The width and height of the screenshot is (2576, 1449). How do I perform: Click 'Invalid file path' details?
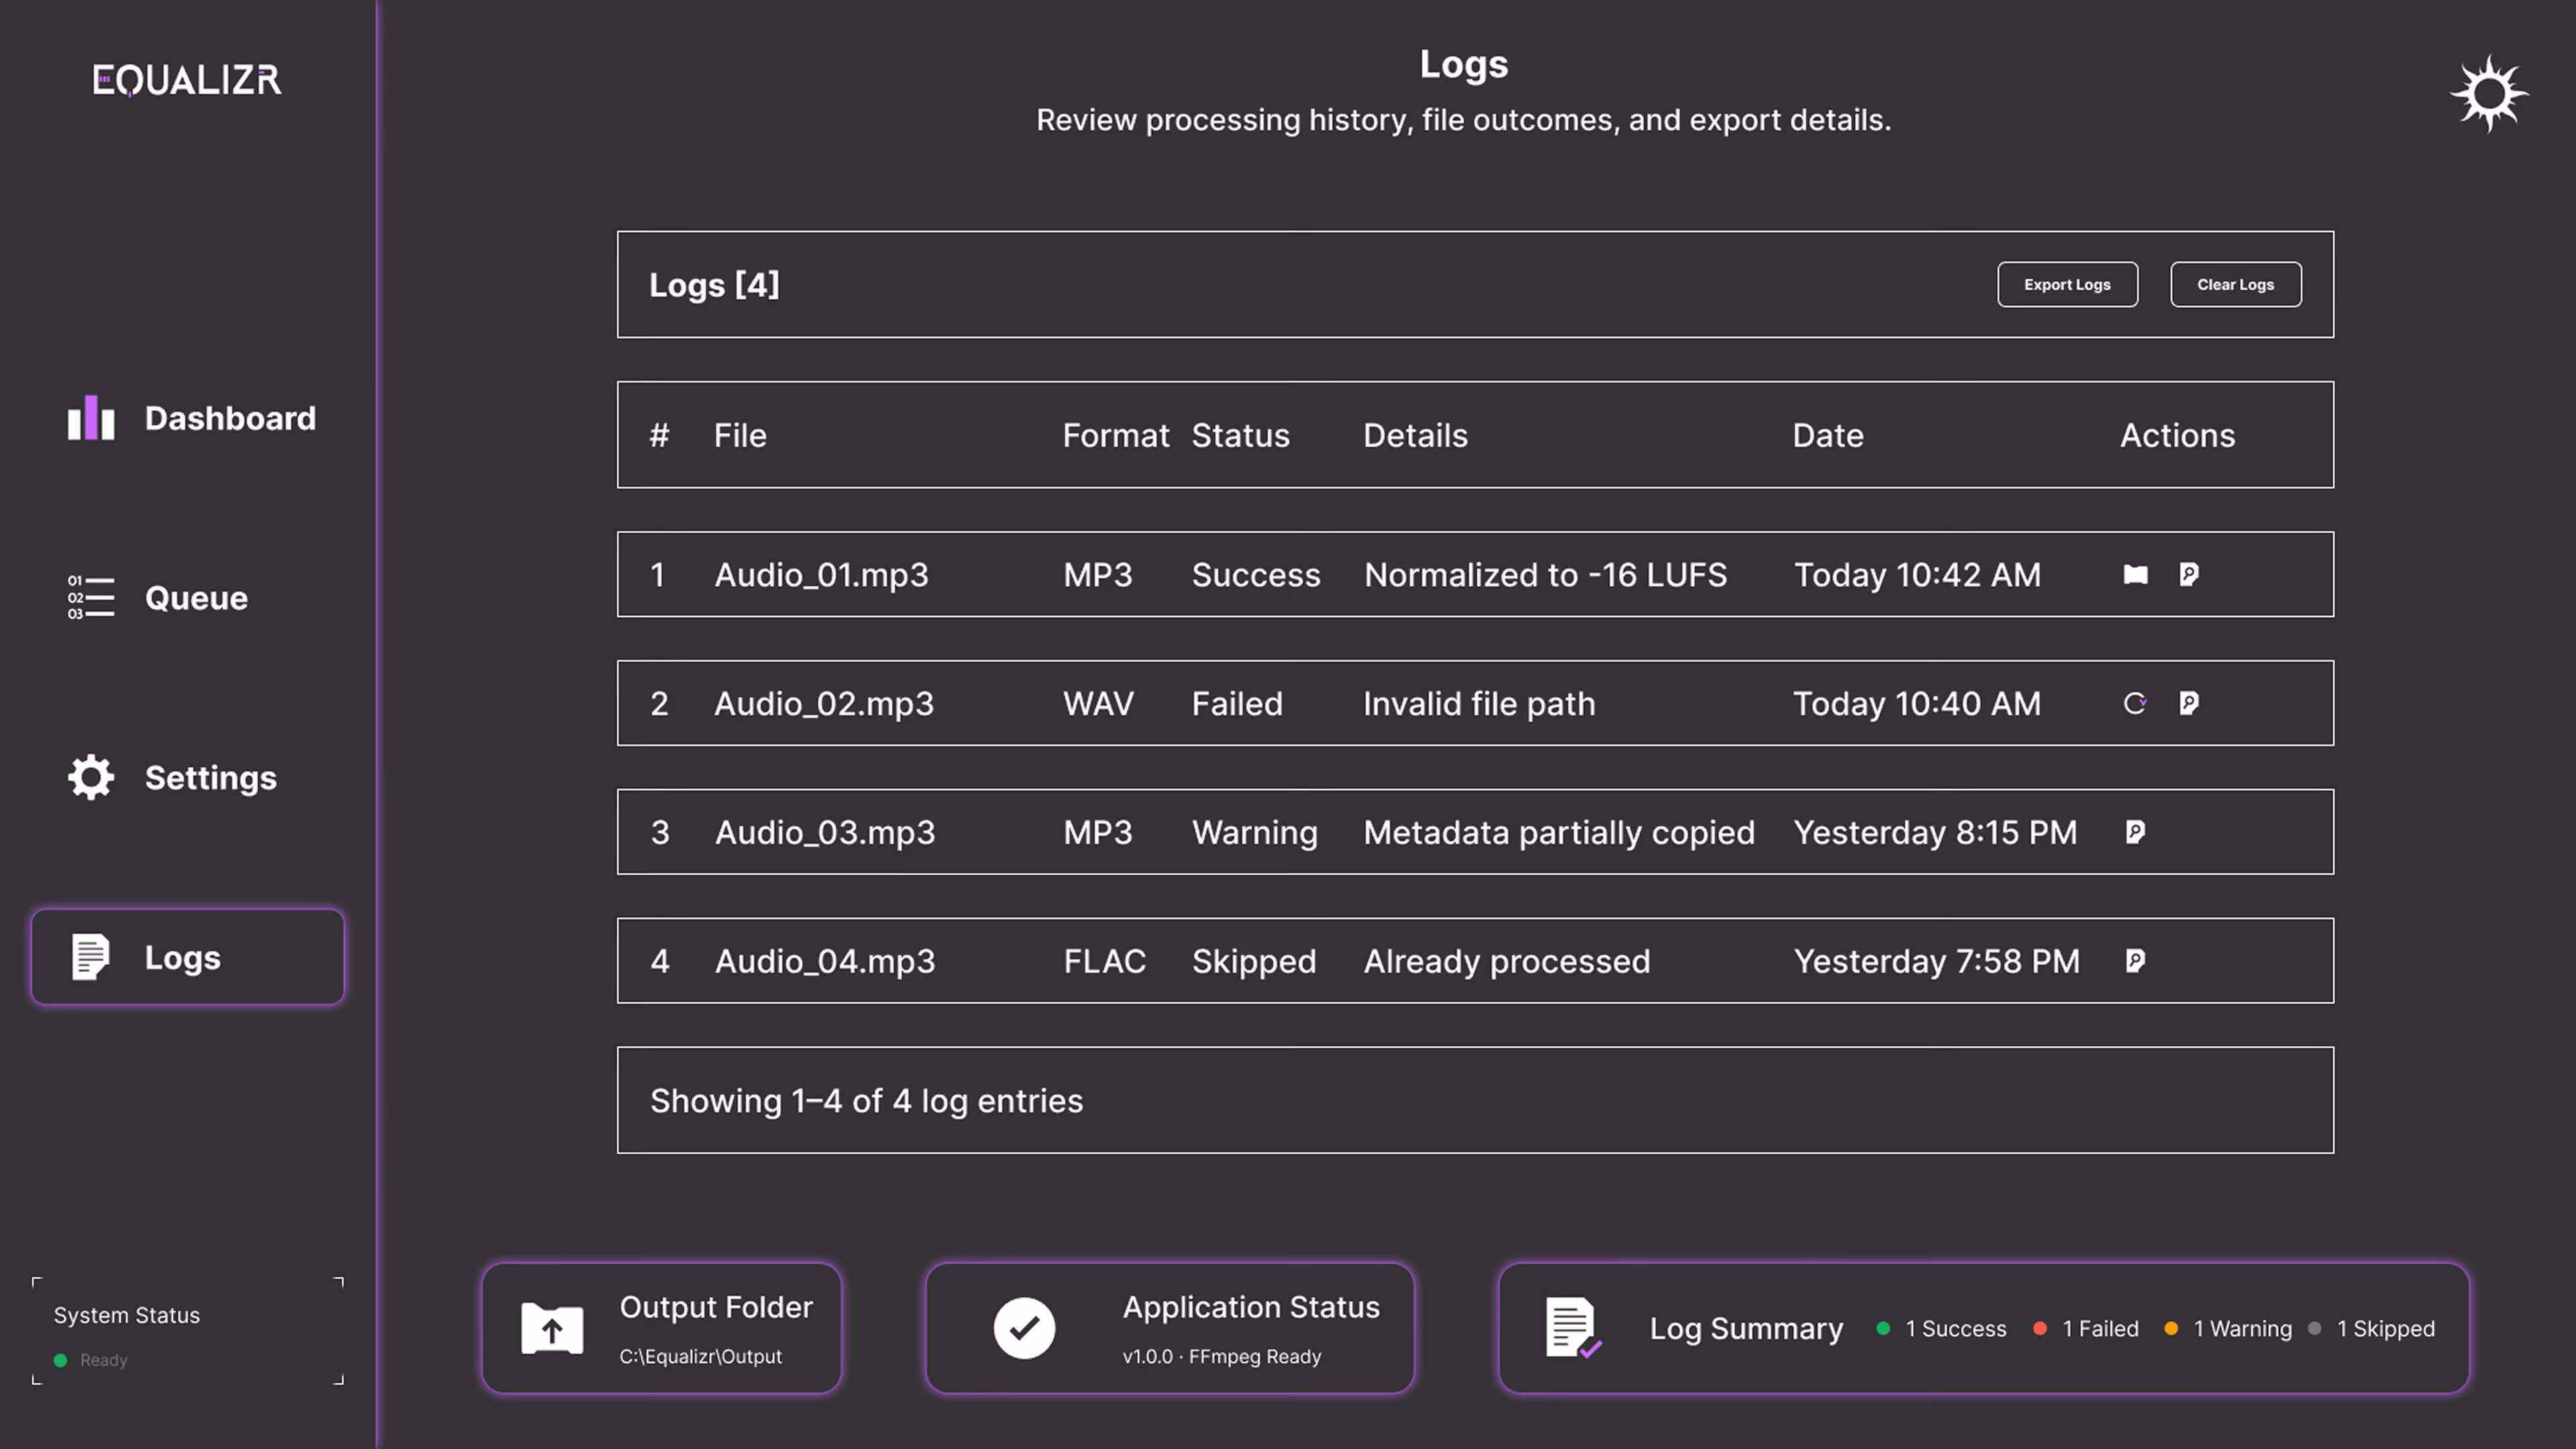(1479, 704)
